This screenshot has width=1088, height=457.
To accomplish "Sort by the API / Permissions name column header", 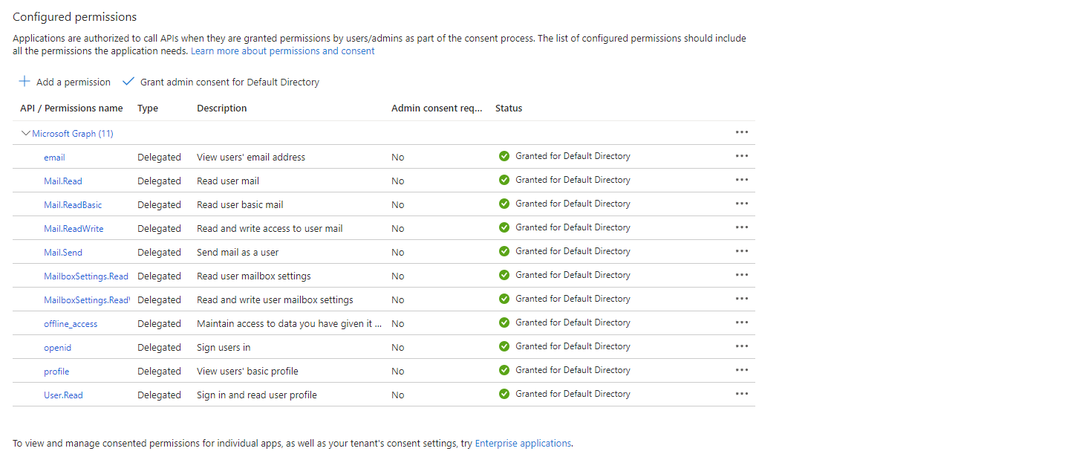I will pos(71,108).
